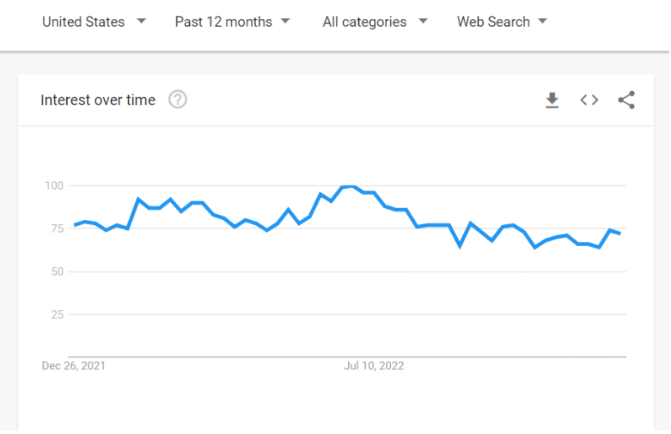Open the Interest over time help tooltip
Viewport: 671px width, 434px height.
178,100
